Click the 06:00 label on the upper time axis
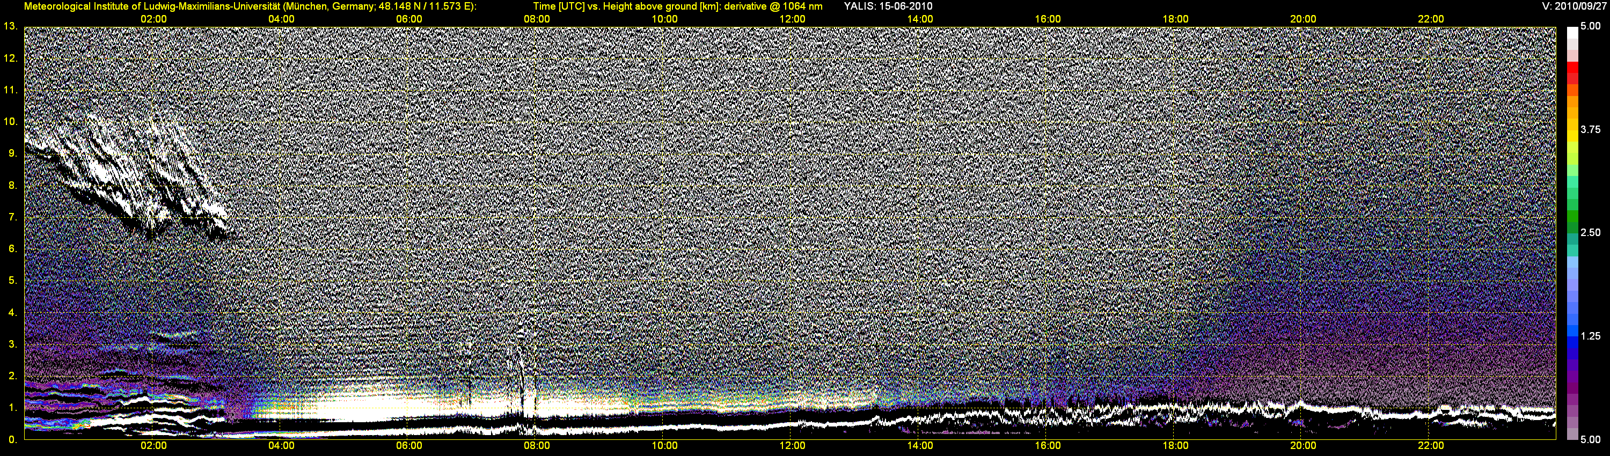The height and width of the screenshot is (456, 1610). (x=409, y=19)
